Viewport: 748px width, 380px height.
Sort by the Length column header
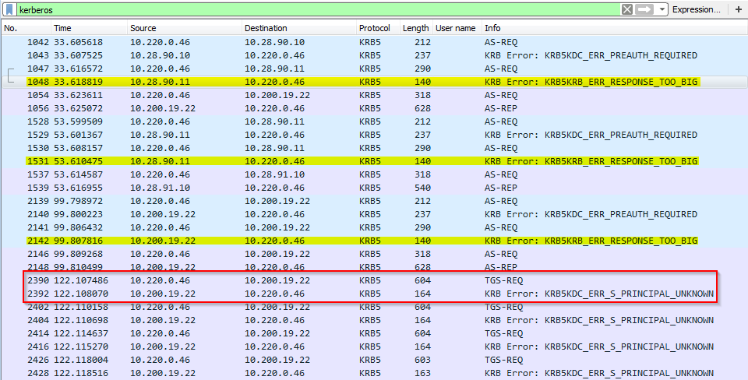point(416,28)
